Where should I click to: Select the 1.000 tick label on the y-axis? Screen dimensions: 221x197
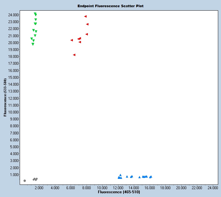pyautogui.click(x=14, y=174)
